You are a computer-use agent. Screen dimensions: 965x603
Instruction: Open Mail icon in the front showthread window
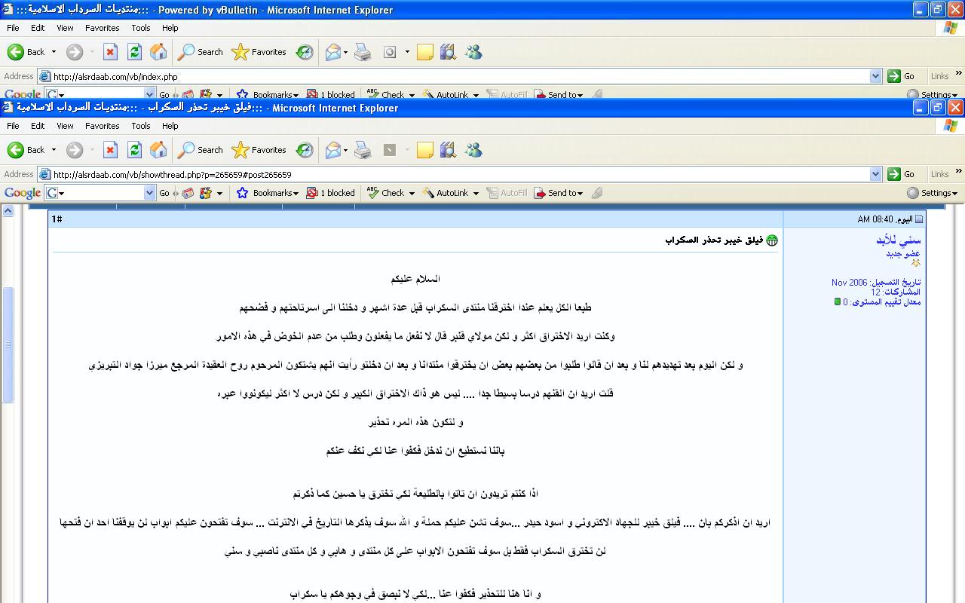[x=333, y=150]
